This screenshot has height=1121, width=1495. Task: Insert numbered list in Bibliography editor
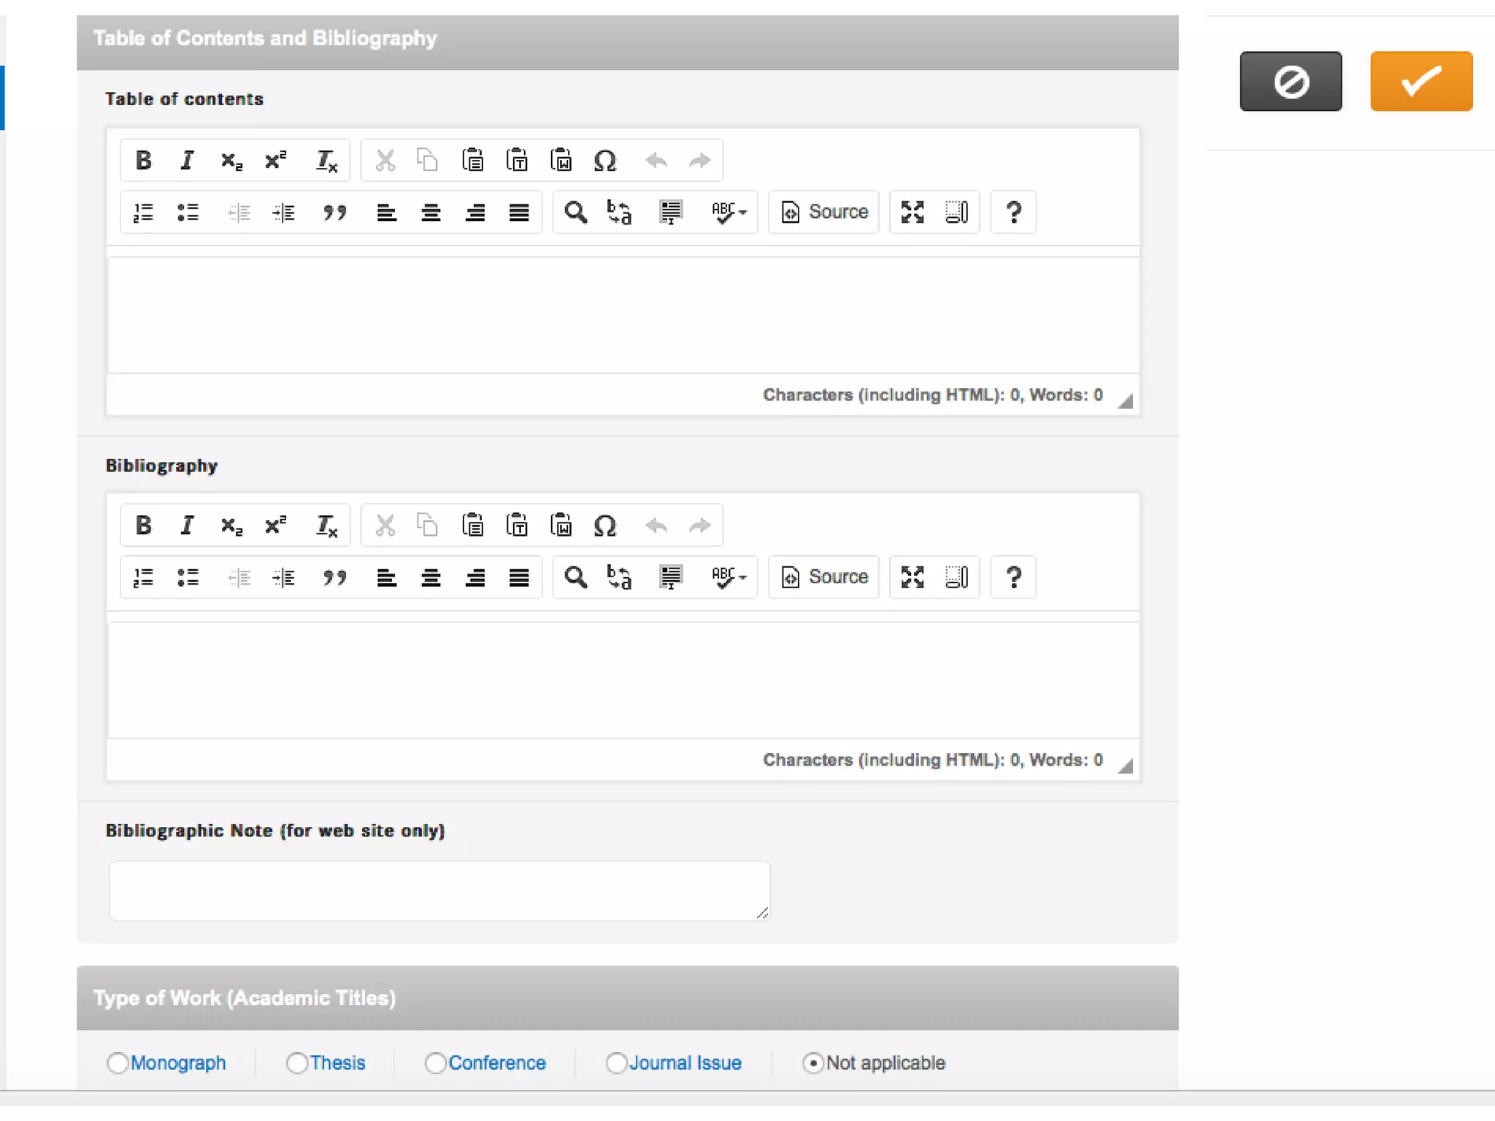[143, 577]
